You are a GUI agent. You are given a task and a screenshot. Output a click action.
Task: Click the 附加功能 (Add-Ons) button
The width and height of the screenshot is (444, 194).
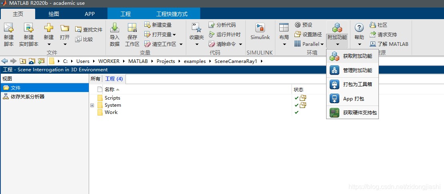(337, 34)
